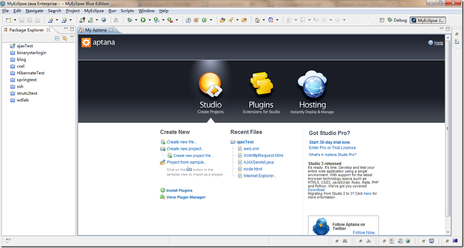464x248 pixels.
Task: Click the Open Type toolbar icon
Action: tap(223, 20)
